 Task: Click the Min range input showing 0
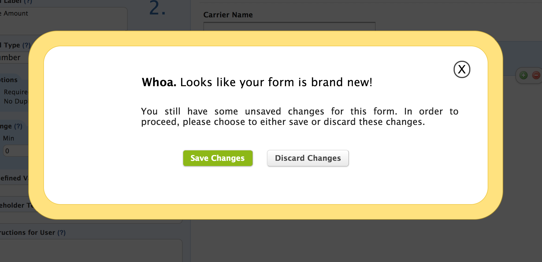pyautogui.click(x=16, y=151)
